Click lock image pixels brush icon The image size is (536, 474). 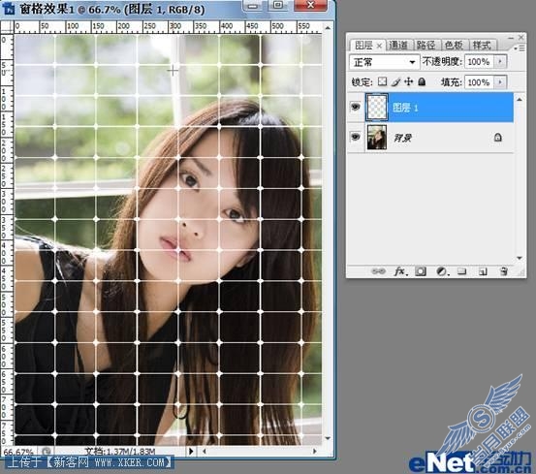[x=395, y=81]
